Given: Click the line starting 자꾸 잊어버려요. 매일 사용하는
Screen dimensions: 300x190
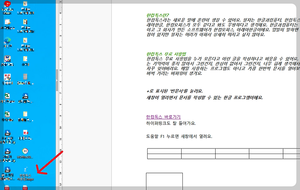Looking at the screenshot, I should (223, 68).
